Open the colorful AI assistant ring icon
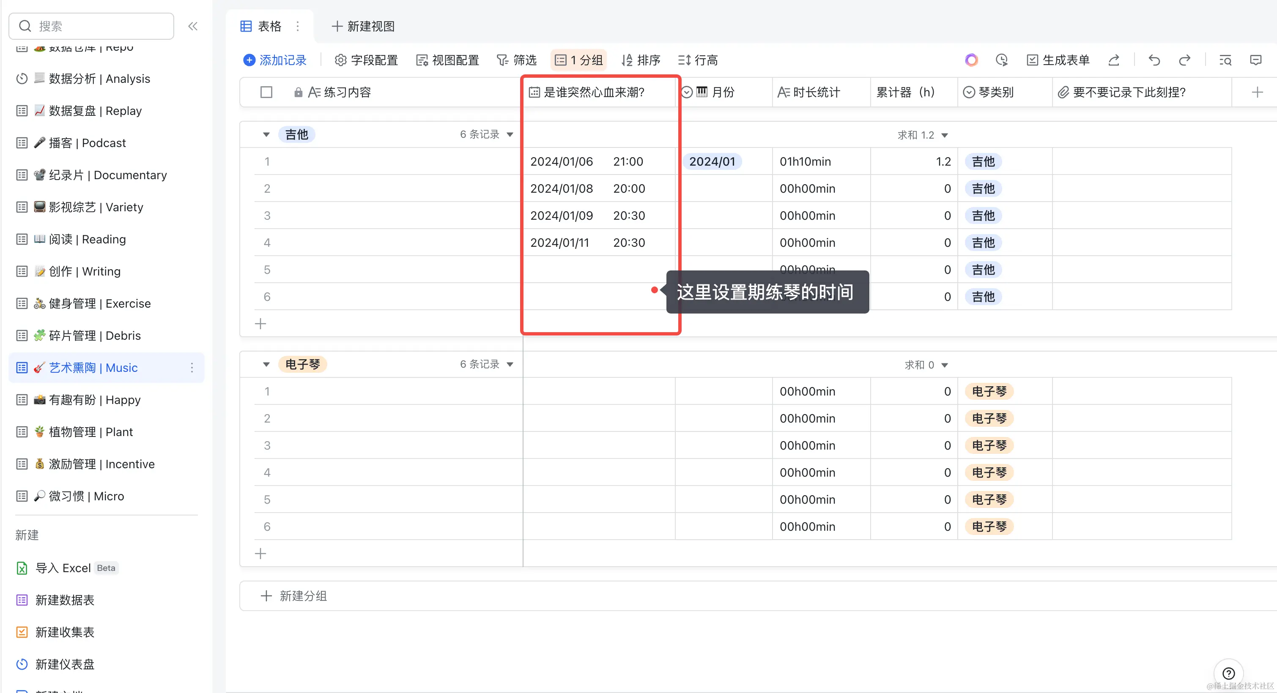Screen dimensions: 1277x693 pyautogui.click(x=971, y=60)
